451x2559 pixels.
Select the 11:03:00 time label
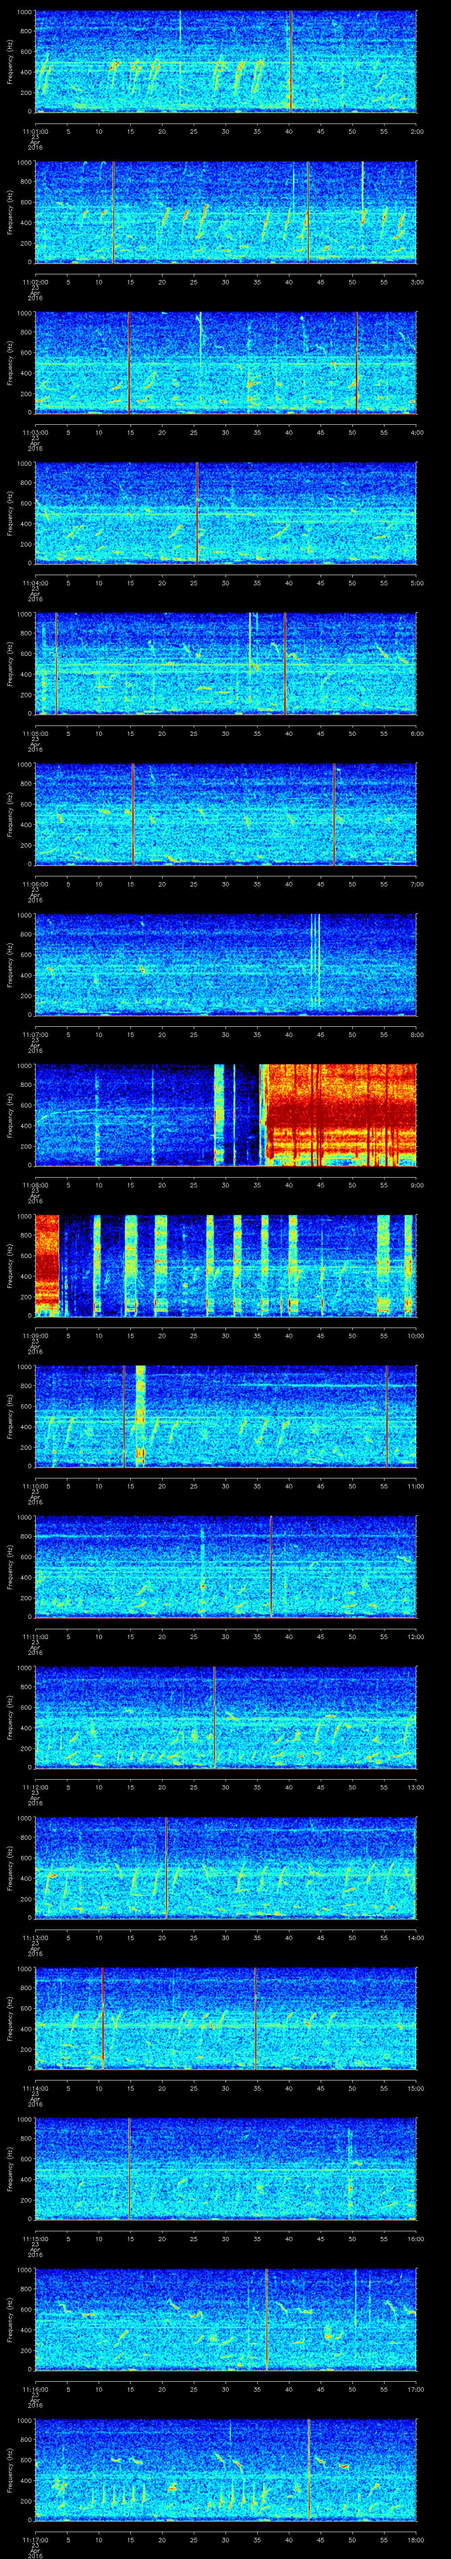tap(35, 432)
